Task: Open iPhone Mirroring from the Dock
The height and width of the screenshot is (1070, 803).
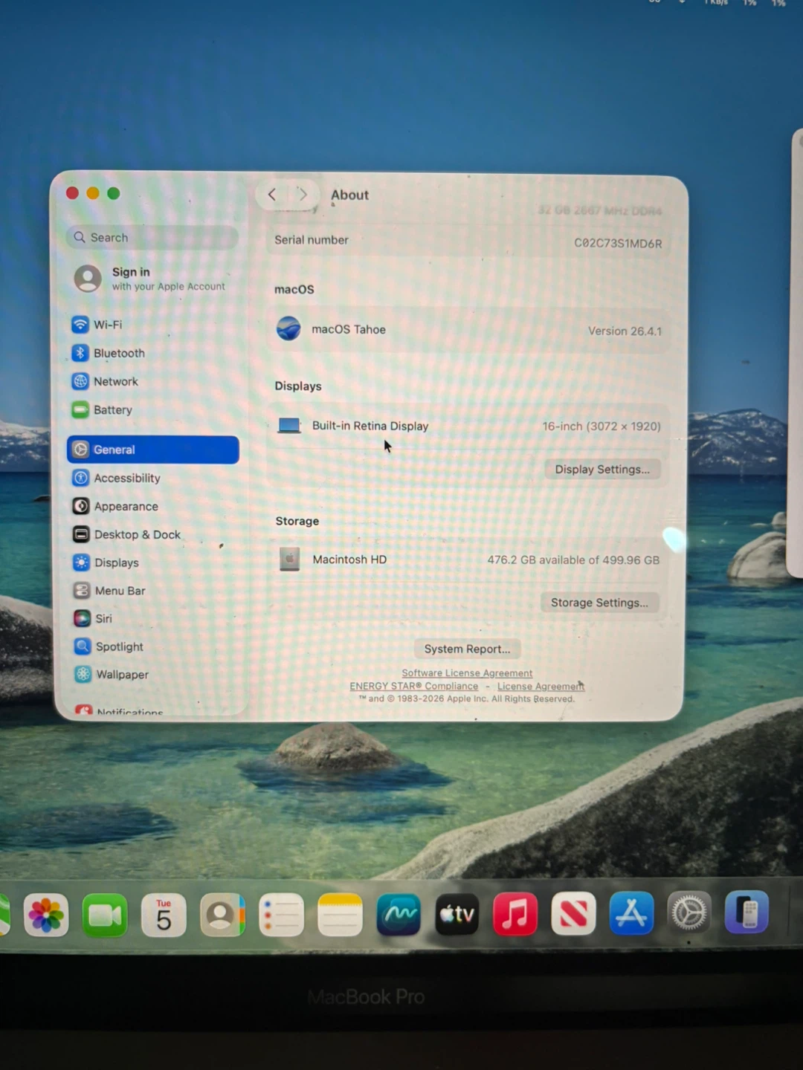Action: click(x=747, y=912)
